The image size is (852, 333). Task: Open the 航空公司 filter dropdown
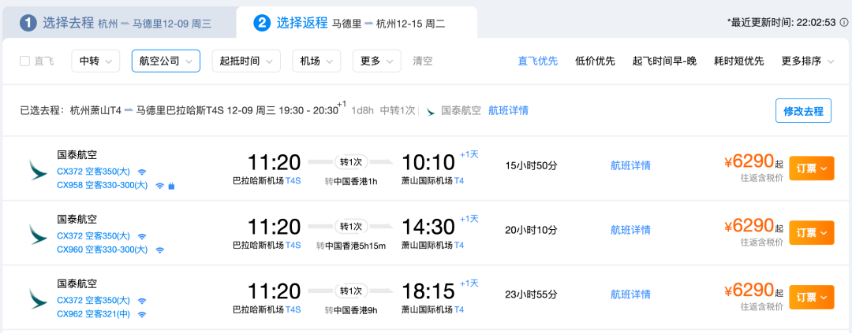tap(166, 61)
